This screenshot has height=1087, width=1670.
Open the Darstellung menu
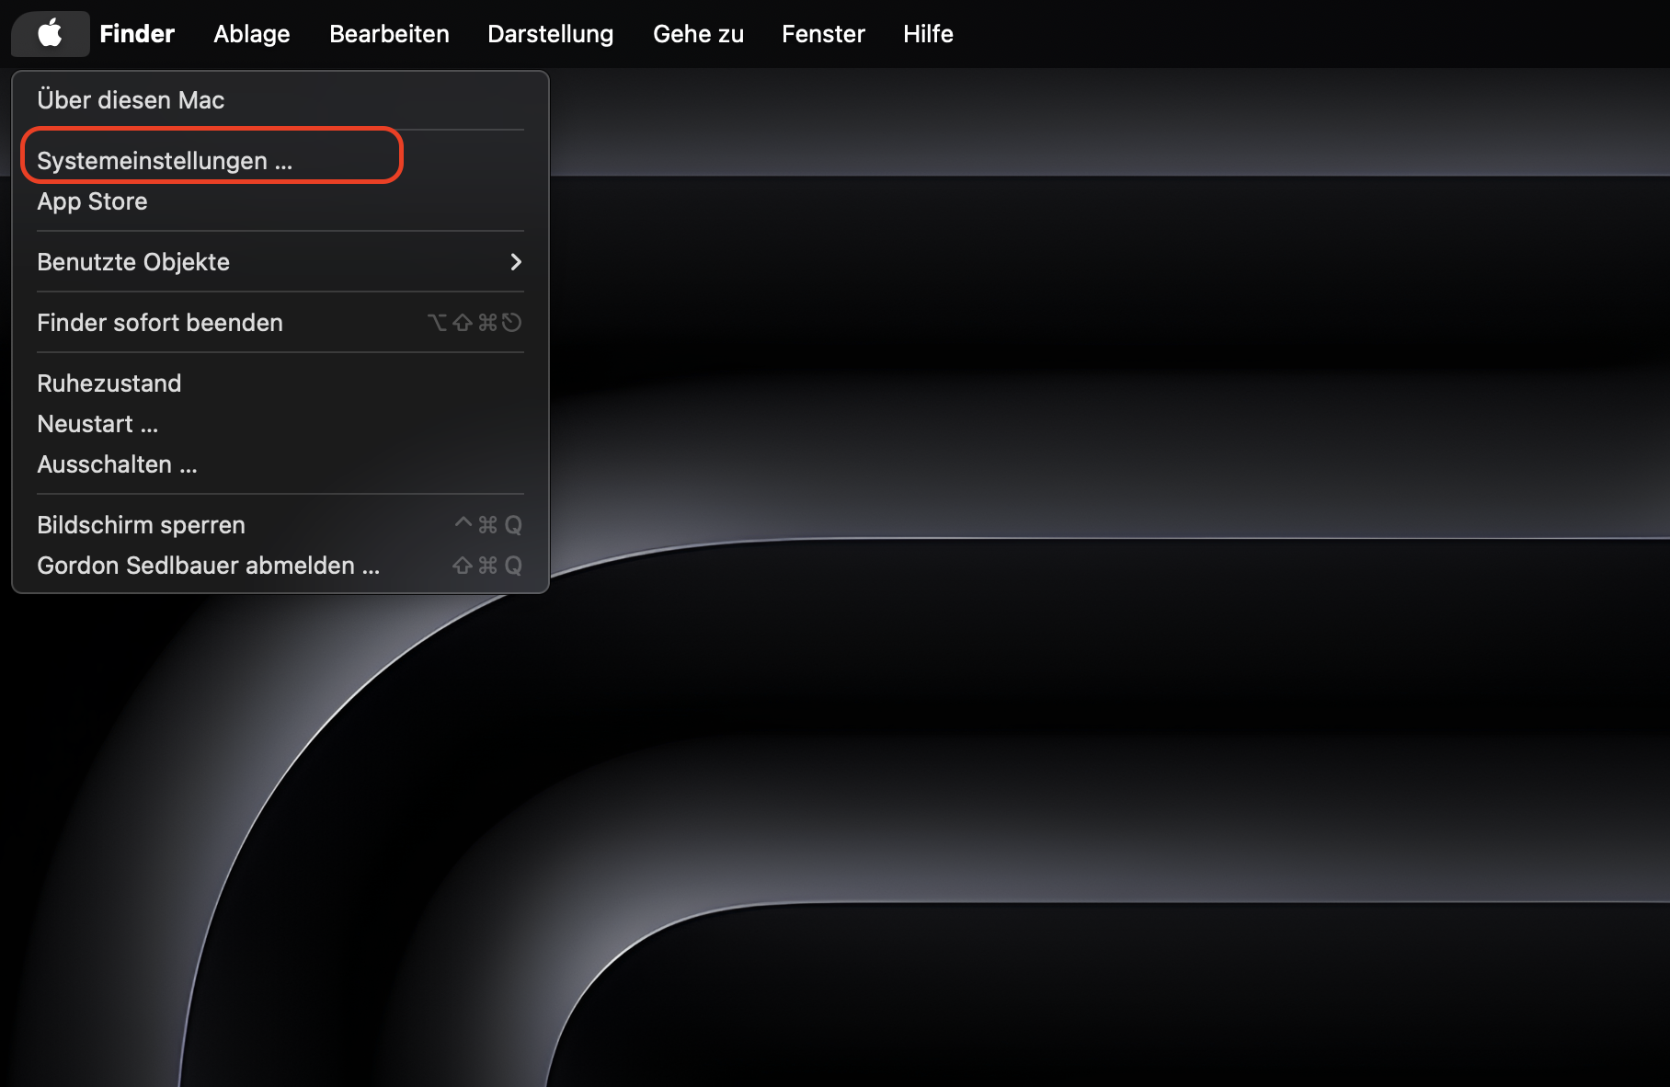tap(550, 33)
